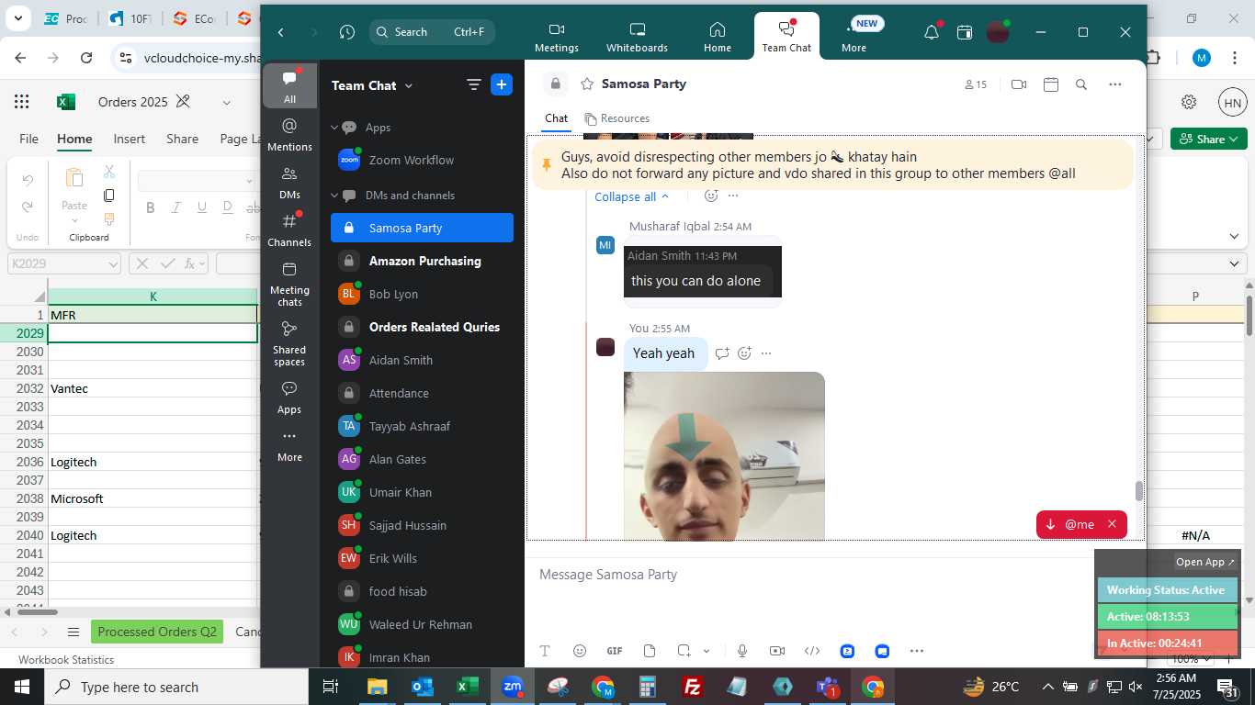This screenshot has width=1255, height=705.
Task: Star the Samosa Party channel
Action: pos(587,84)
